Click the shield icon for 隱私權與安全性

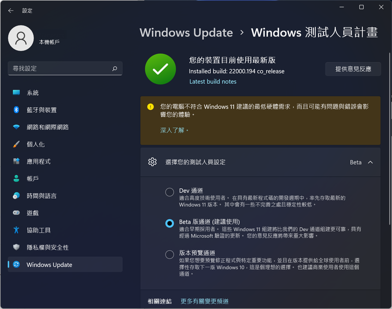click(16, 248)
